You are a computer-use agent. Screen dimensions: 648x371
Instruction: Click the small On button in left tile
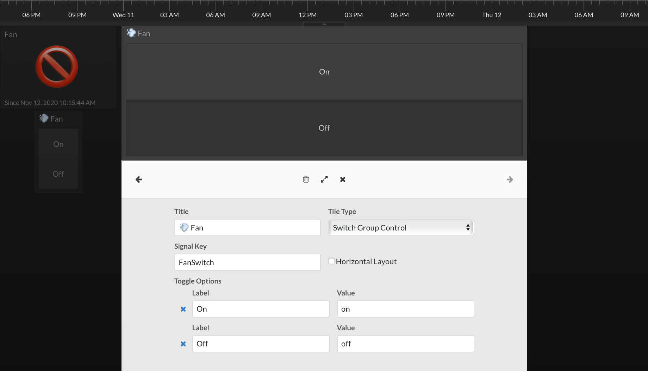58,144
